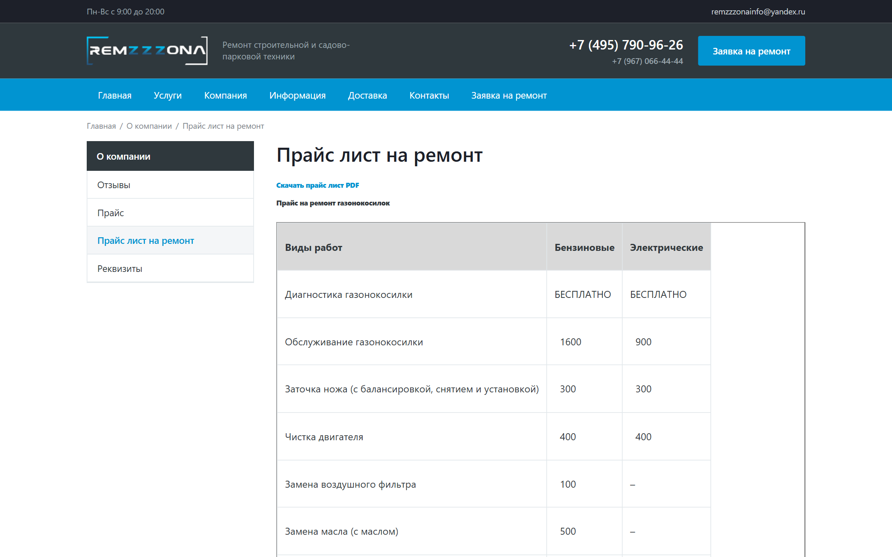Open the Доставка menu item
The height and width of the screenshot is (557, 892).
[x=368, y=95]
